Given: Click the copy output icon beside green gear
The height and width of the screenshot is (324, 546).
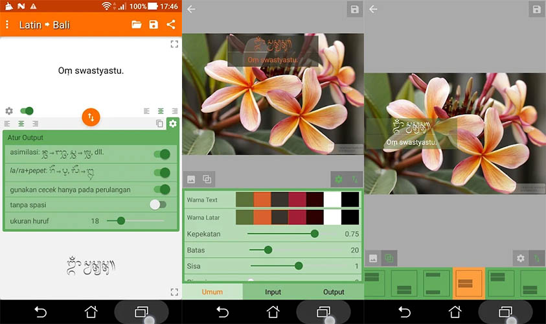Looking at the screenshot, I should 159,124.
